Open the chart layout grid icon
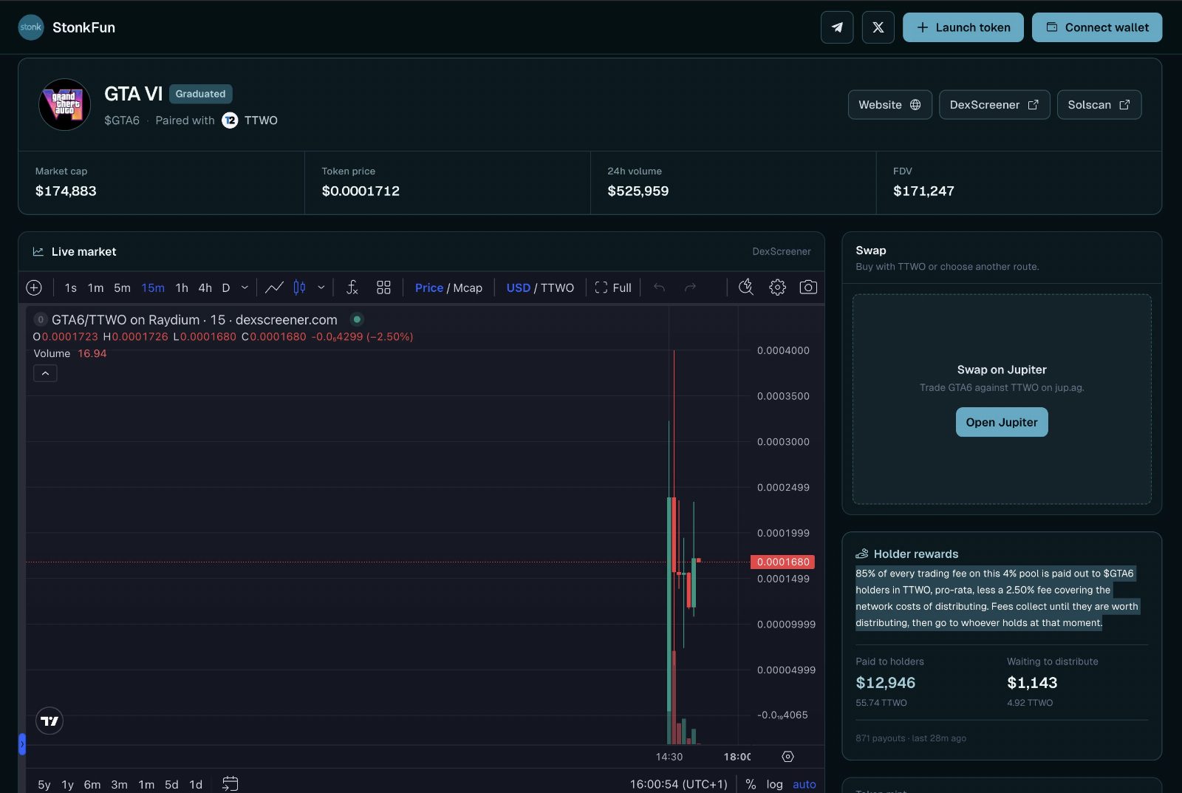 383,287
